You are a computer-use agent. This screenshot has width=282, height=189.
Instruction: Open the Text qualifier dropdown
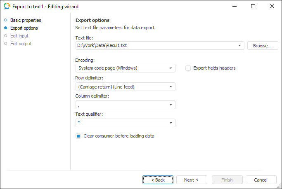171,123
